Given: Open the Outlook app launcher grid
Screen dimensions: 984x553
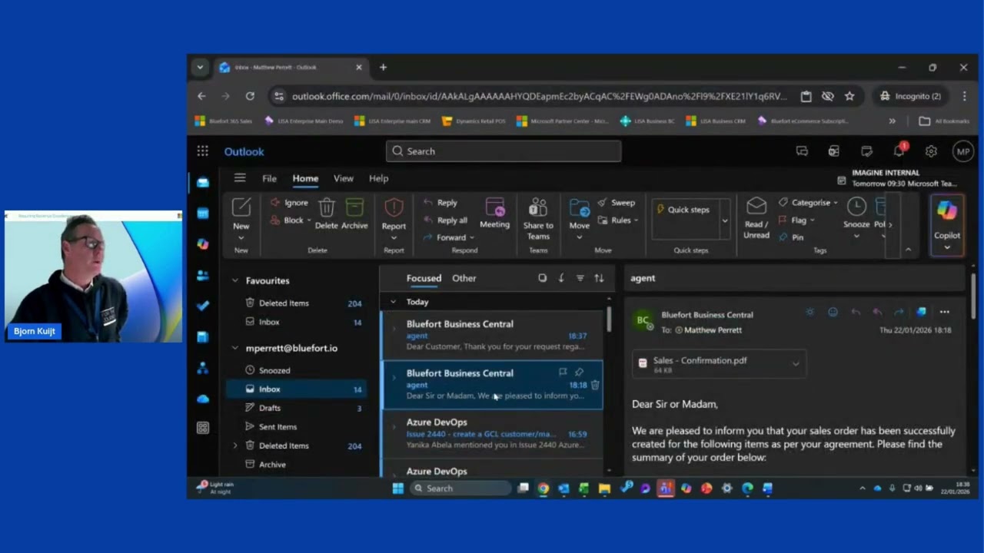Looking at the screenshot, I should (x=202, y=151).
